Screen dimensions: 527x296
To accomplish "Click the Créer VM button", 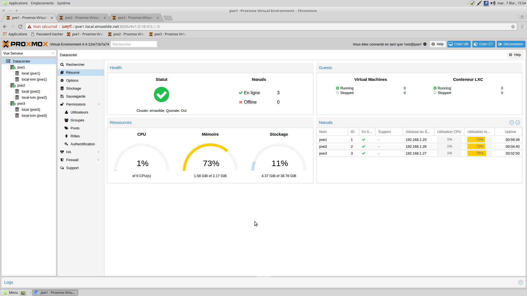I will tap(459, 44).
